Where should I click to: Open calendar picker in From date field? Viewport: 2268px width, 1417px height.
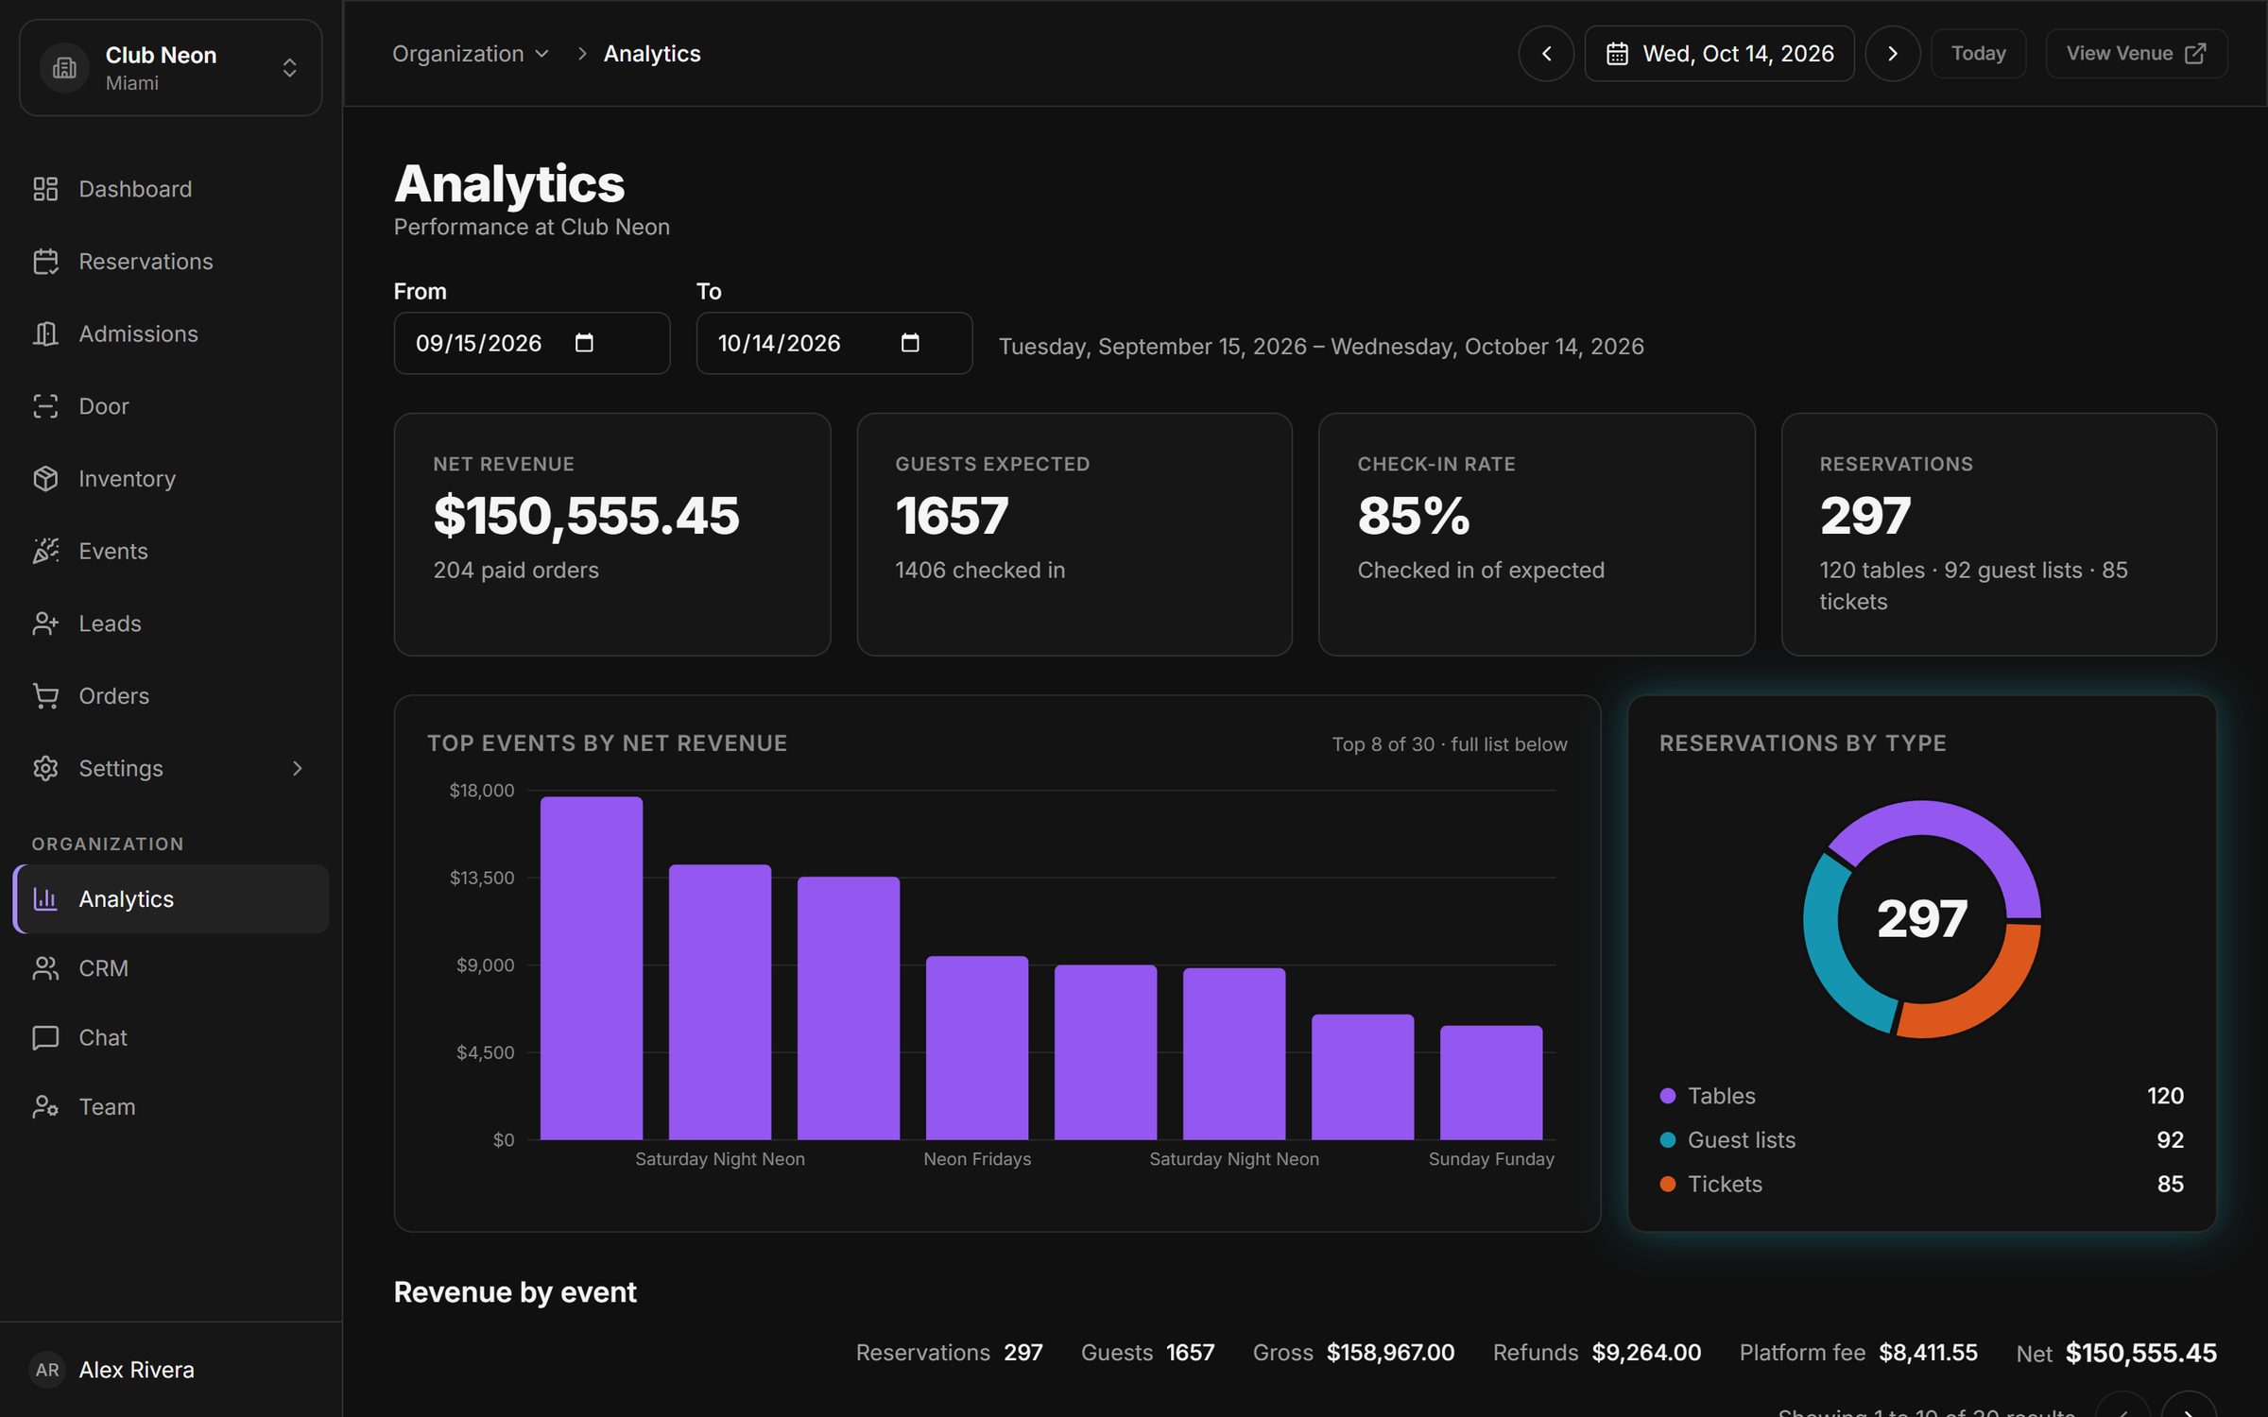[x=584, y=343]
